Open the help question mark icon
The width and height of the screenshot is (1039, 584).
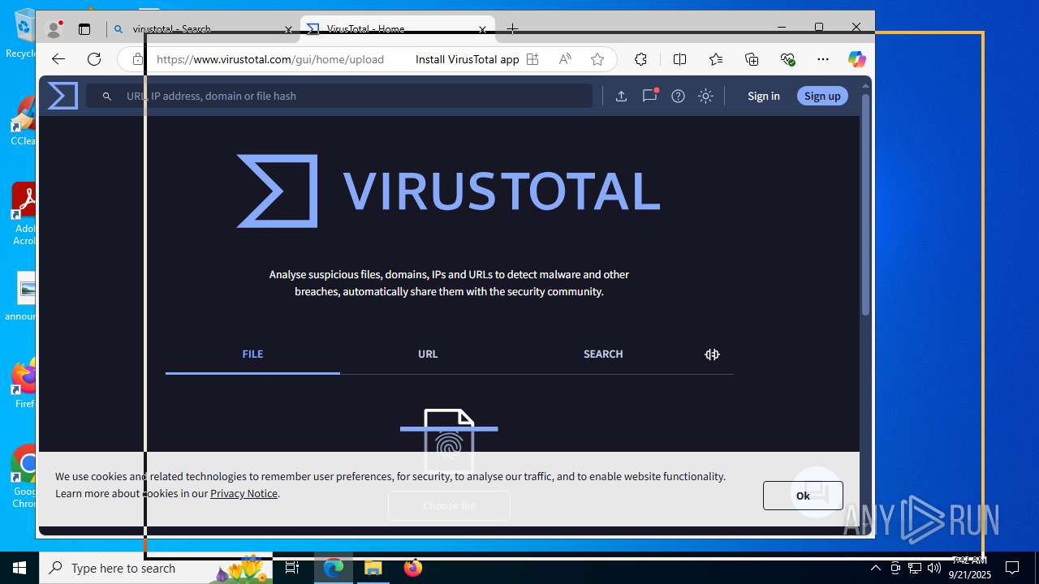tap(678, 96)
